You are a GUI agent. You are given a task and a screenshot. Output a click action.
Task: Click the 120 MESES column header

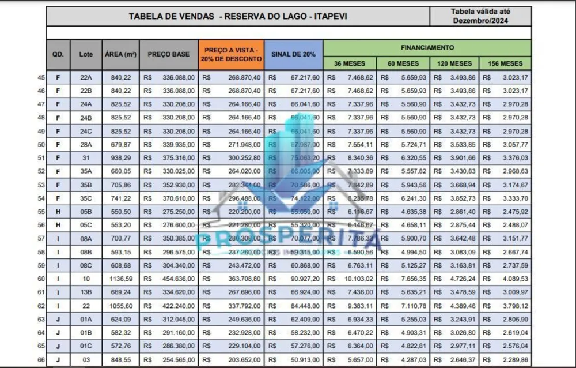point(454,63)
